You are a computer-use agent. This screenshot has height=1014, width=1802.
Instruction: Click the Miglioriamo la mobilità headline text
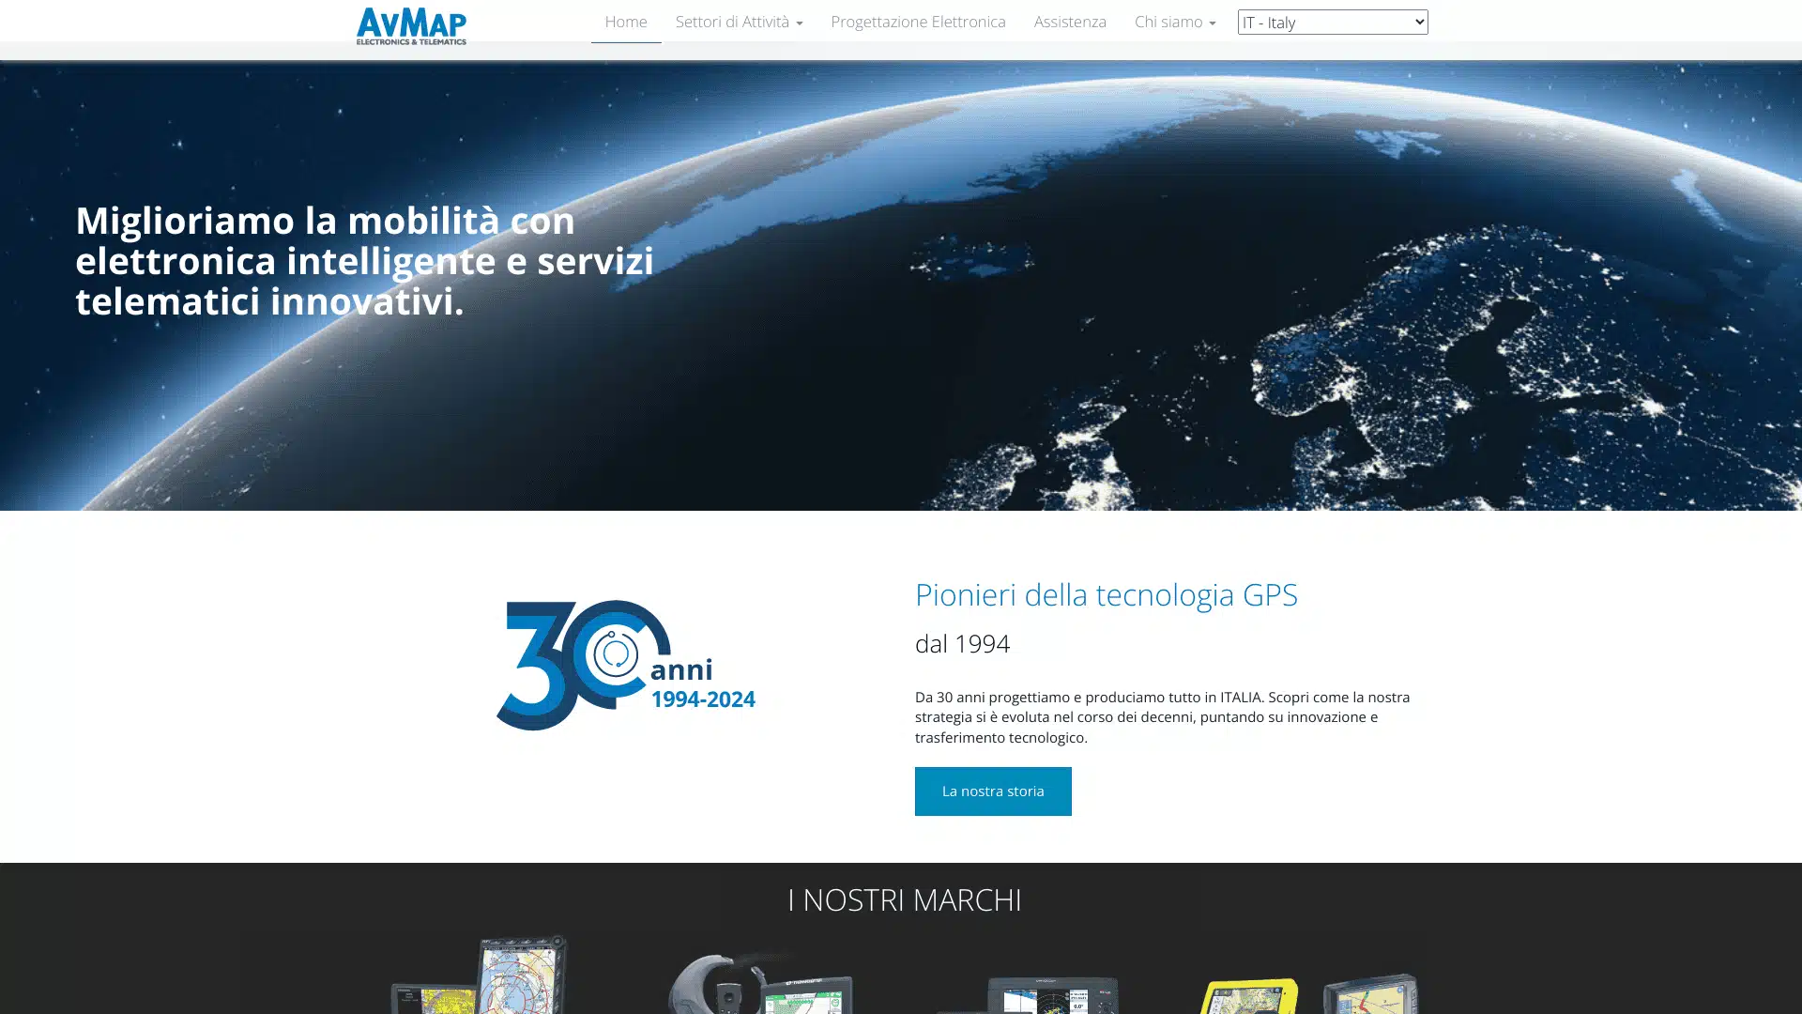364,260
